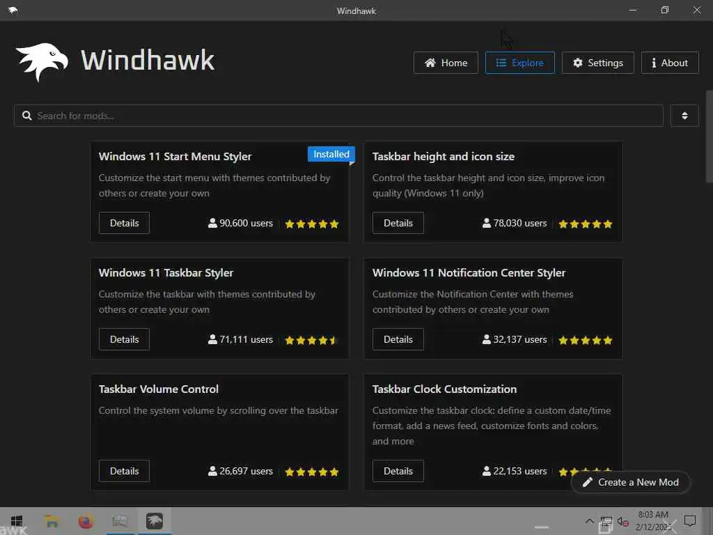
Task: Click the Home tab house icon
Action: click(430, 63)
